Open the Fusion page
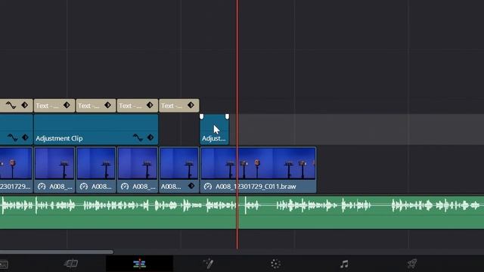Viewport: 484px width, 272px height. pos(208,264)
